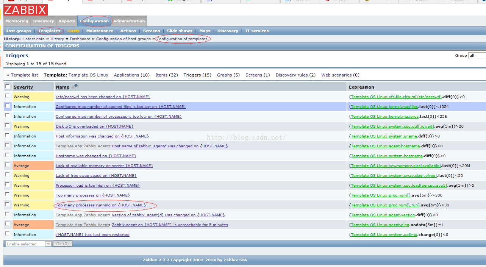Open system.uptime expression link
Screen dimensions: 486x267
[x=384, y=235]
